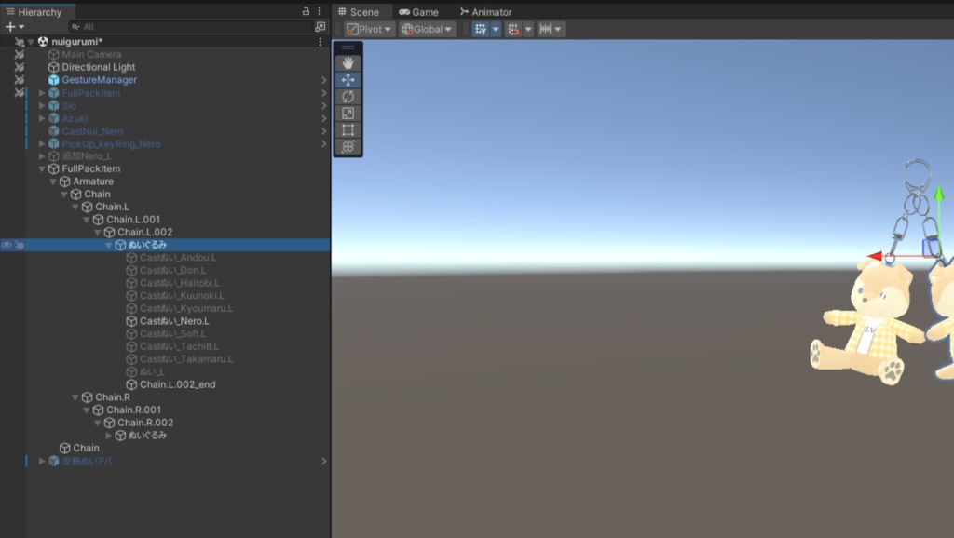Toggle scene picking for nuigurumi row
The height and width of the screenshot is (538, 954).
click(20, 42)
